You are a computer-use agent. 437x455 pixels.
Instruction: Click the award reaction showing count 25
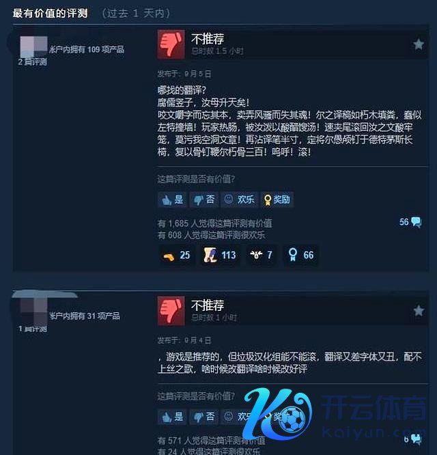176,256
